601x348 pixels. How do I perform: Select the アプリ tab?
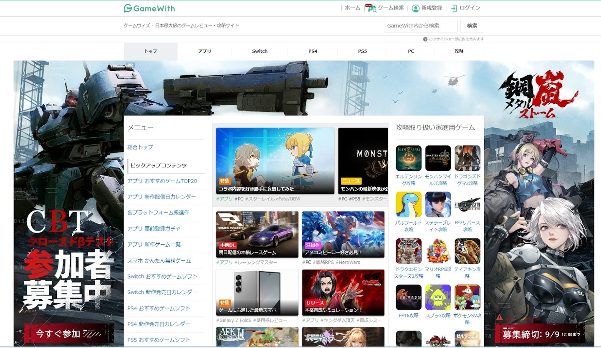pyautogui.click(x=205, y=51)
